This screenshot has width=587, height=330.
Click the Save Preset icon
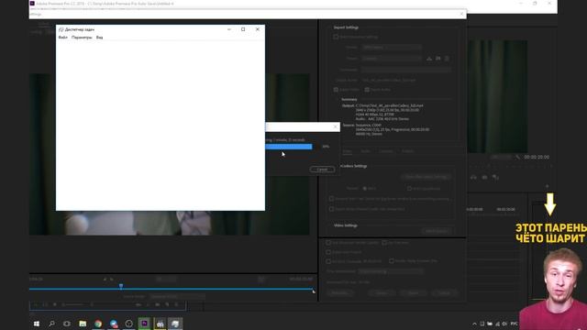(x=429, y=59)
